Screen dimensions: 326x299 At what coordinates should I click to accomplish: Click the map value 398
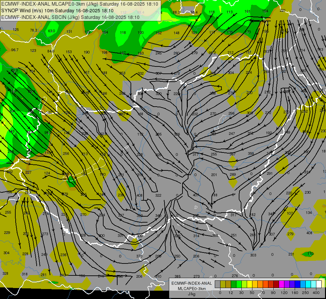(215, 235)
